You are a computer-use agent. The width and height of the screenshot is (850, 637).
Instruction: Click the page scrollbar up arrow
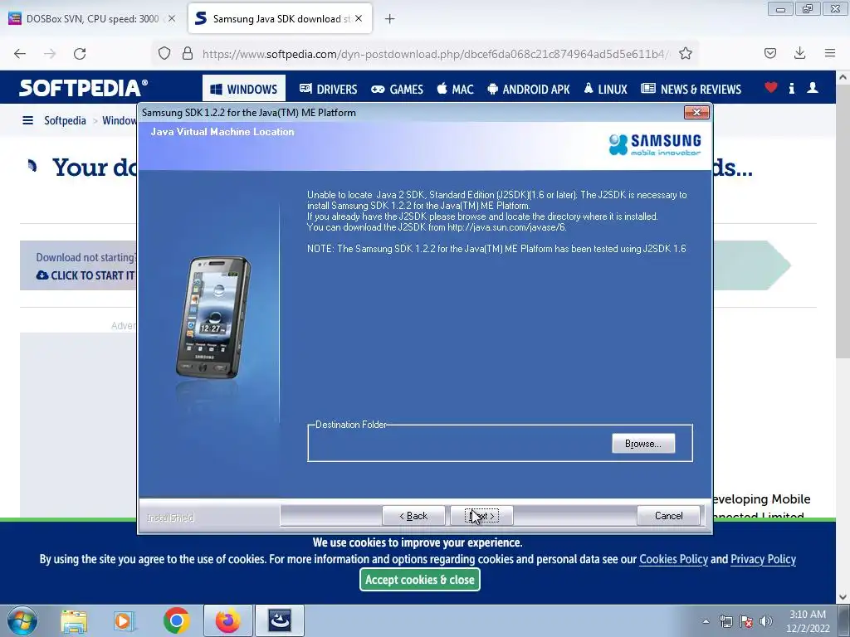click(843, 77)
